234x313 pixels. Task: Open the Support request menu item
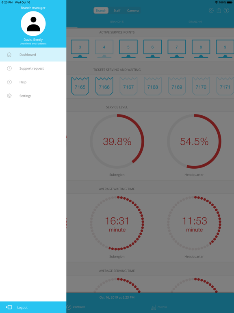coord(33,68)
